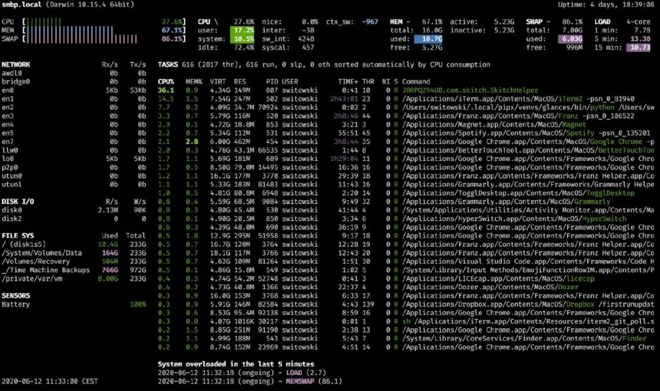Click the TIME+ column header
Screen dimensions: 660x391
point(348,82)
